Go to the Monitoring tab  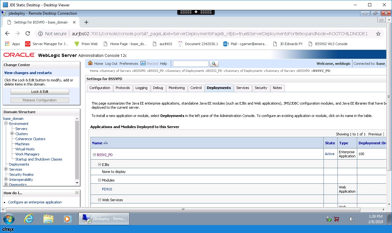(177, 88)
